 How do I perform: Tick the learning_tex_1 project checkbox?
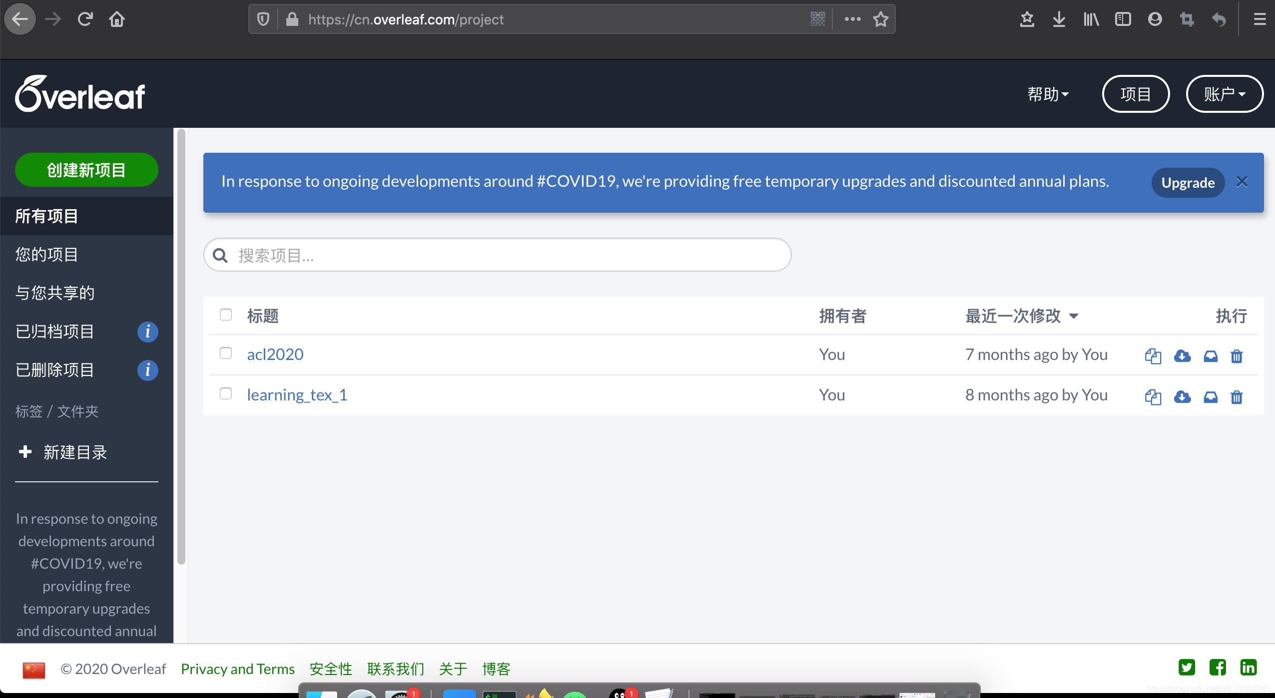226,394
